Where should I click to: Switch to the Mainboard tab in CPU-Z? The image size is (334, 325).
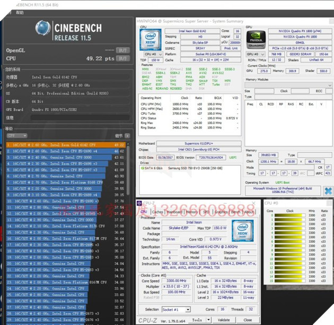tap(174, 212)
